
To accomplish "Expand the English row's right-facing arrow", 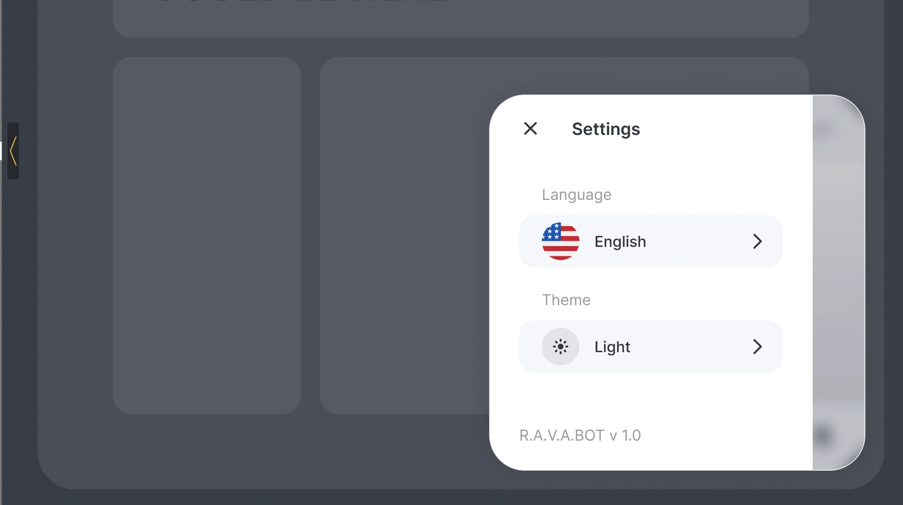I will pyautogui.click(x=759, y=241).
